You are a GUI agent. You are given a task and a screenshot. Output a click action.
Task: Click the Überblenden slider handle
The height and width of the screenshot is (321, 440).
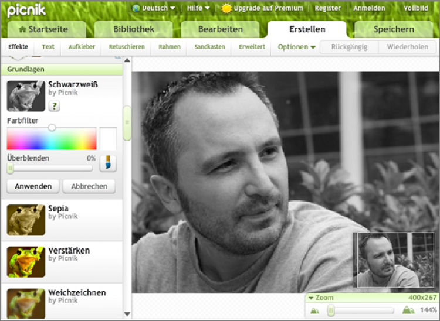(x=10, y=168)
